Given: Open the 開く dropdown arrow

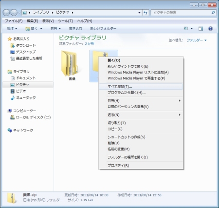Looking at the screenshot, I should (x=41, y=29).
